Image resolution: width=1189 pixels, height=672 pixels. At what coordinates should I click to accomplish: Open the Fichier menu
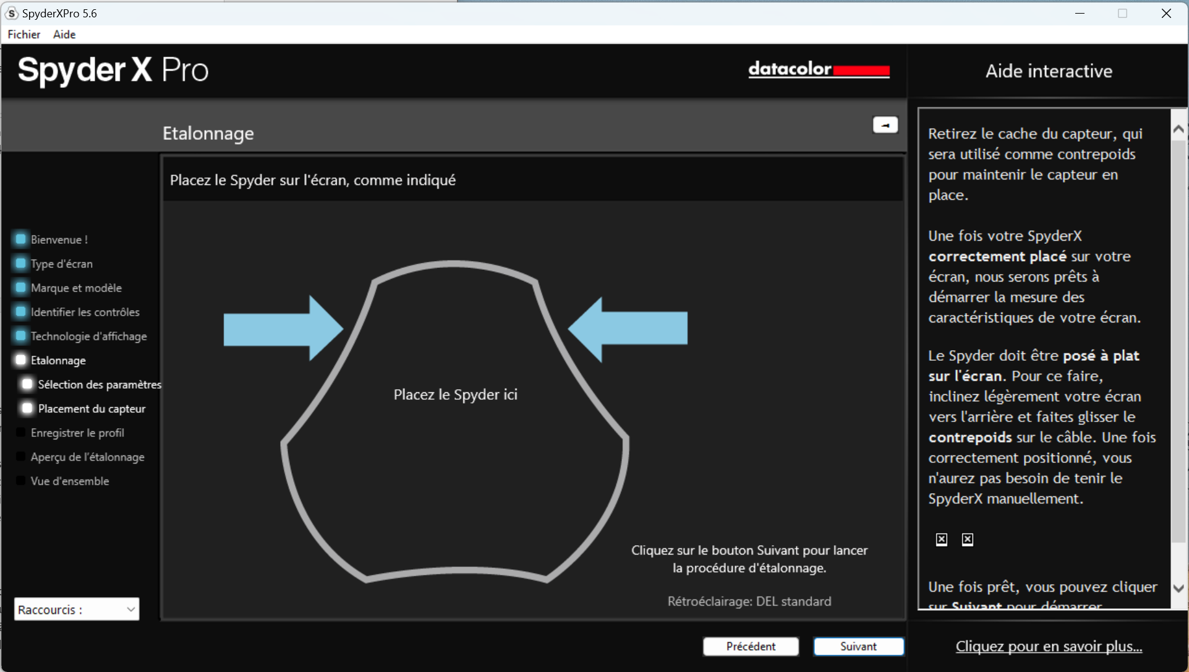(x=24, y=35)
